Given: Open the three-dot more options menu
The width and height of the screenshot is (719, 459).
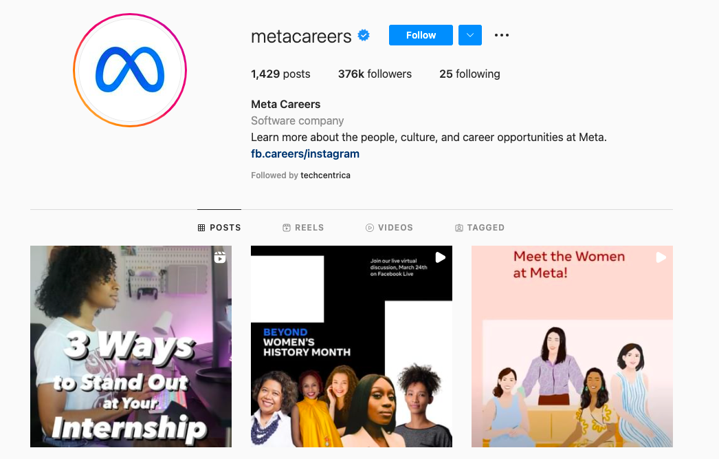Looking at the screenshot, I should point(502,35).
